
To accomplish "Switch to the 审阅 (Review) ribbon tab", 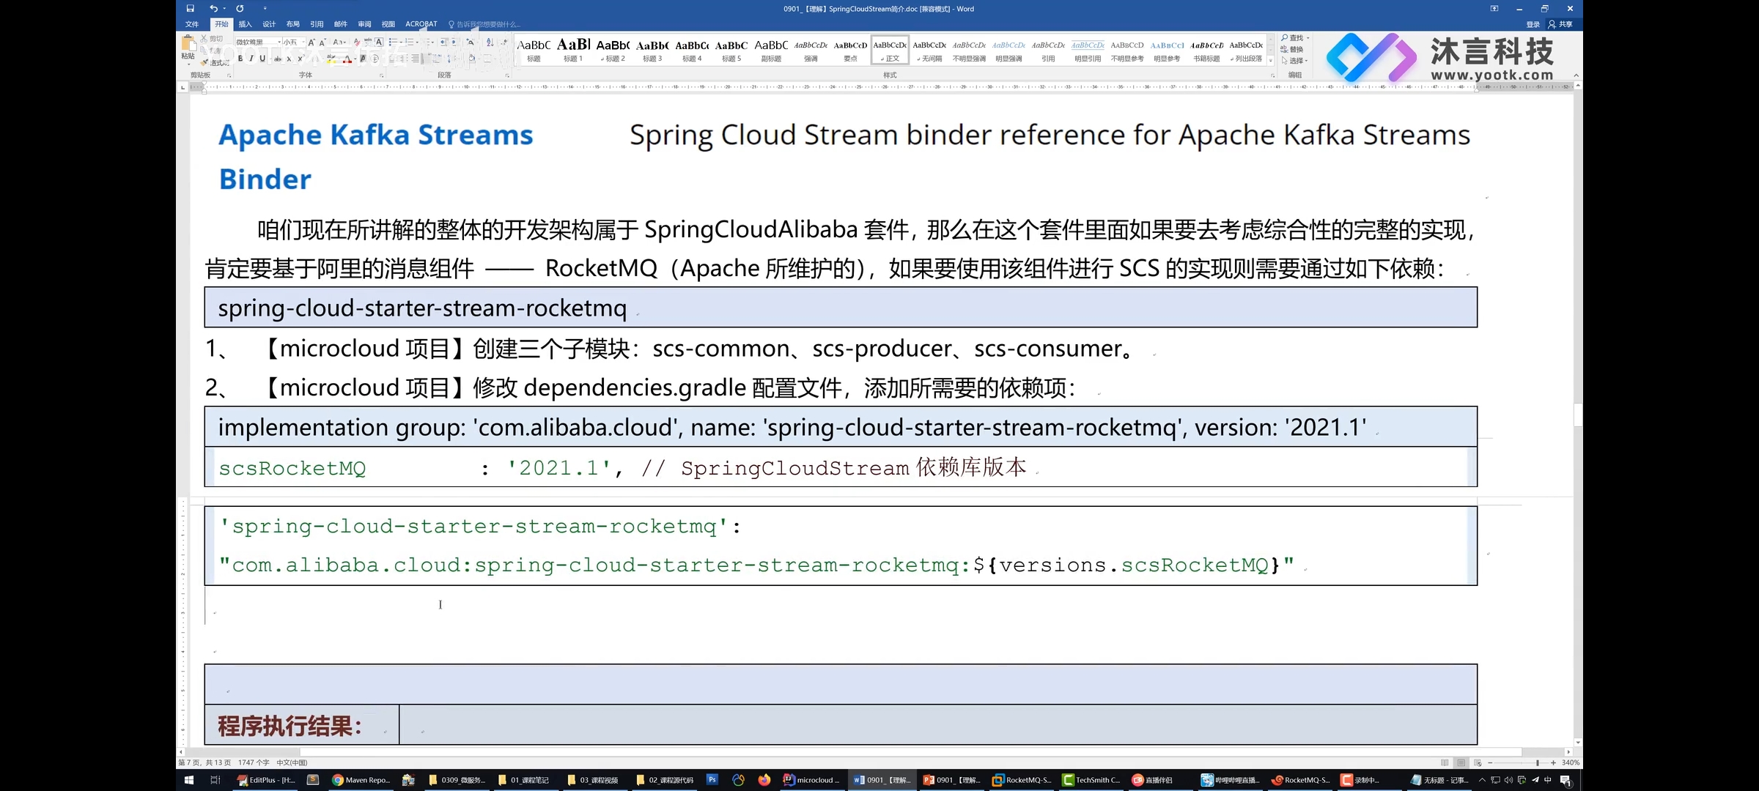I will pyautogui.click(x=364, y=24).
